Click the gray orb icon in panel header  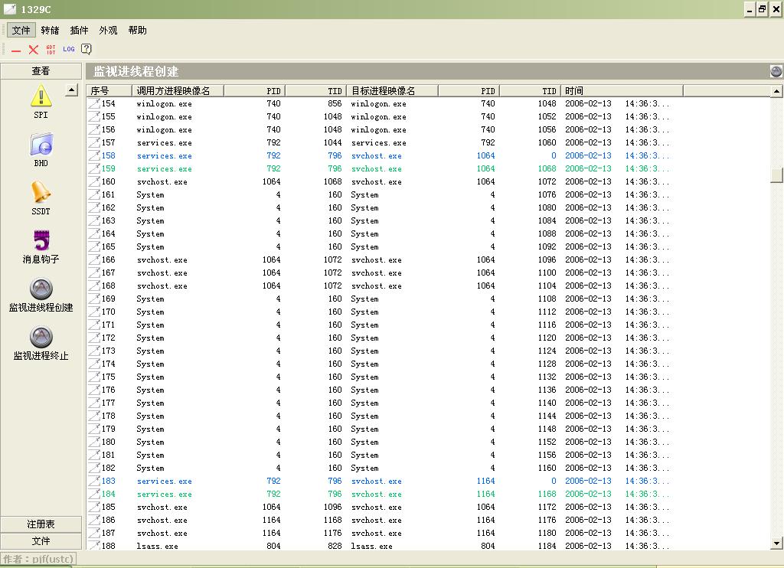tap(776, 71)
